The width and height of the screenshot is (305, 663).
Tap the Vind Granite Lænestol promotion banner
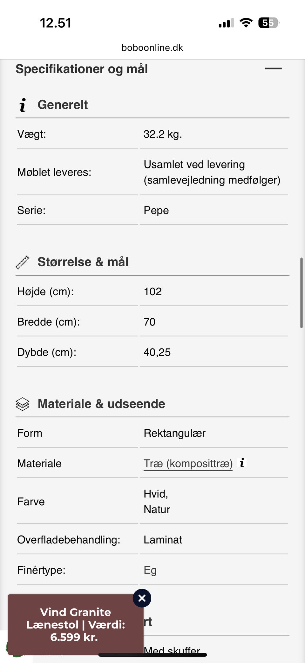click(75, 624)
